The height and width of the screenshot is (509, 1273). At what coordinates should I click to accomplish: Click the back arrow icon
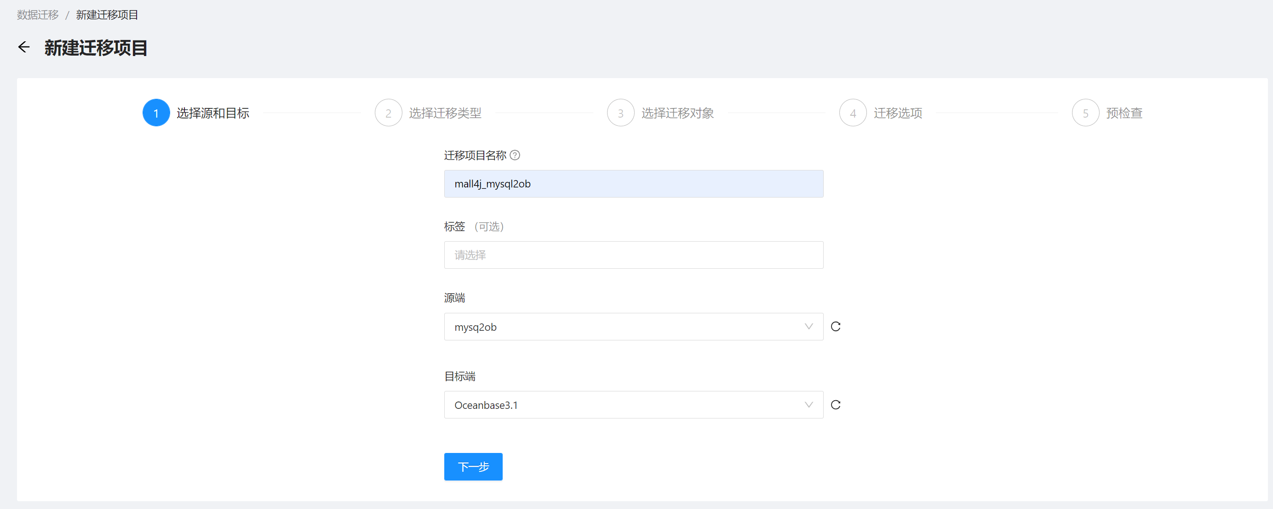(24, 47)
